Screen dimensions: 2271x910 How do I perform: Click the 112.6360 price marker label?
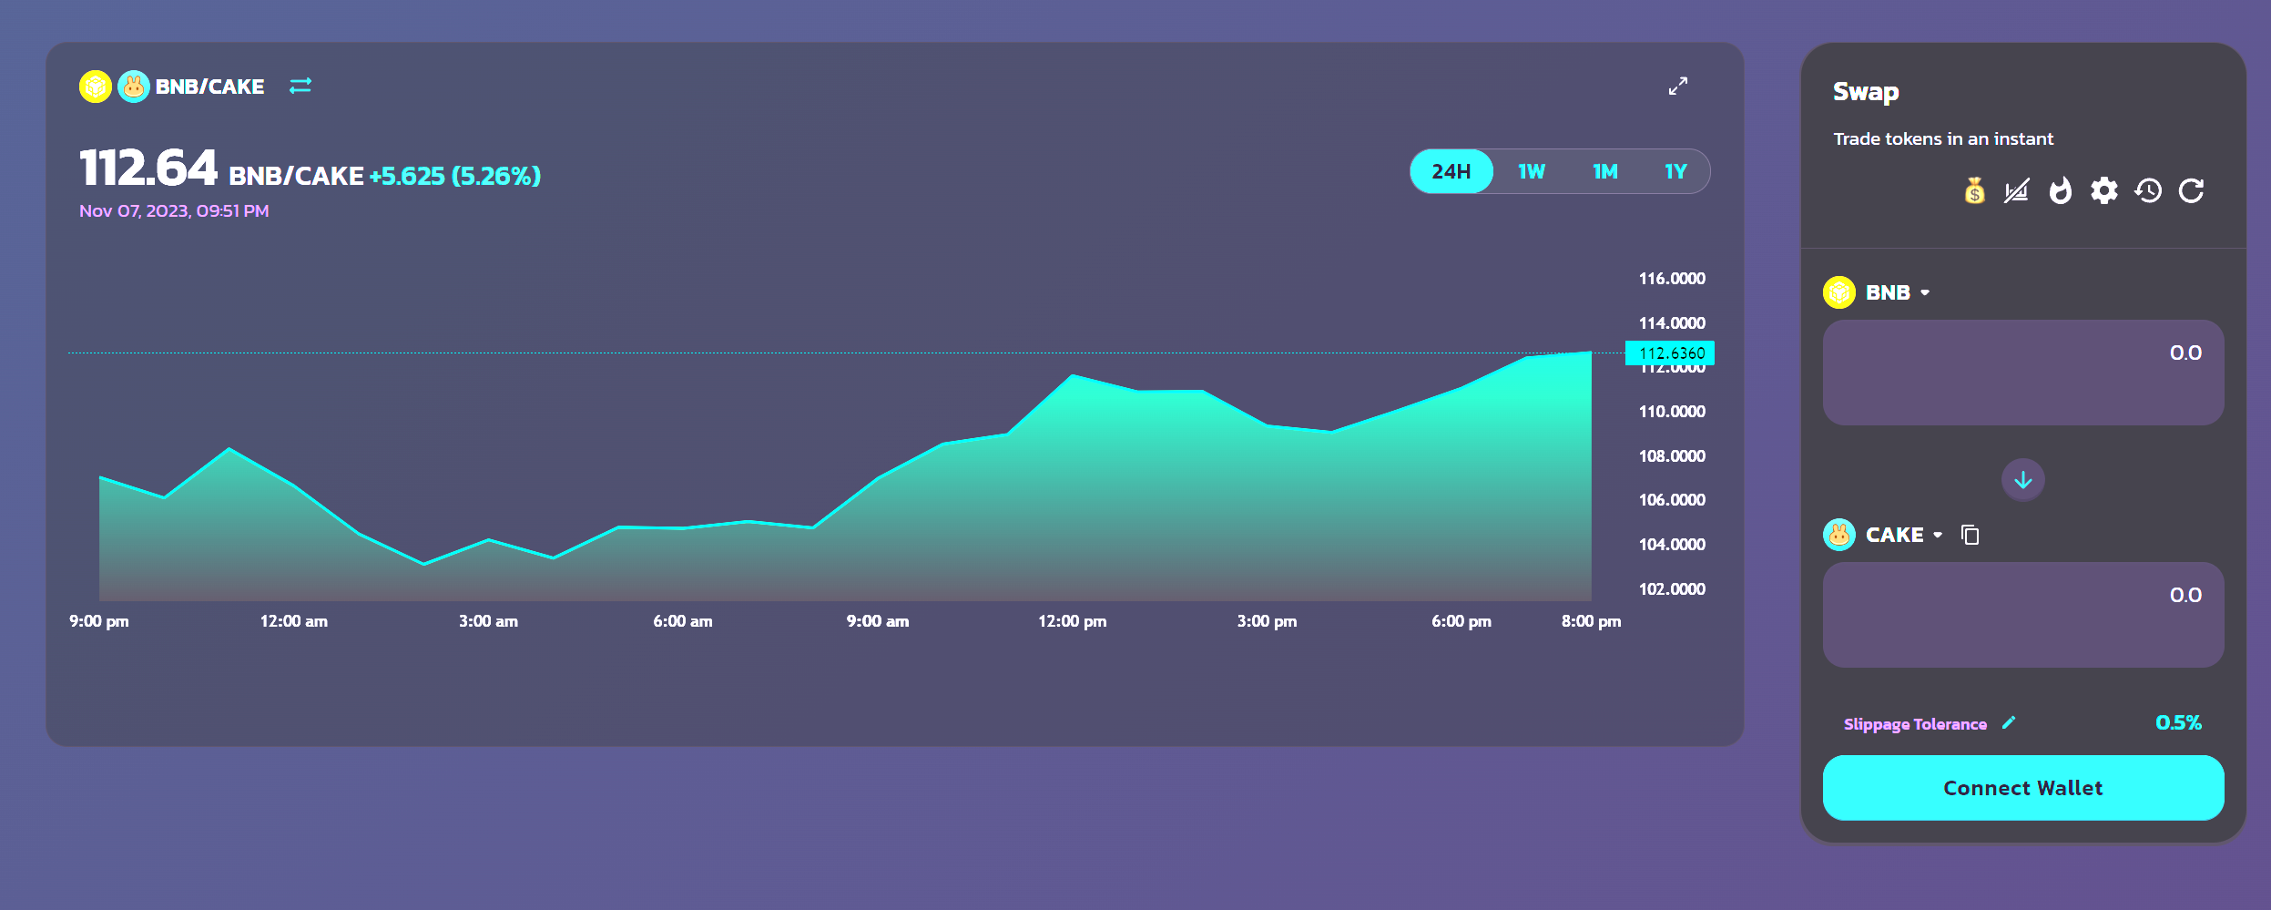click(x=1670, y=353)
